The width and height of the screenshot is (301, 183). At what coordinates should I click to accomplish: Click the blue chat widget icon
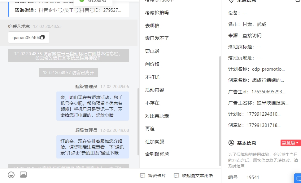coord(298,178)
